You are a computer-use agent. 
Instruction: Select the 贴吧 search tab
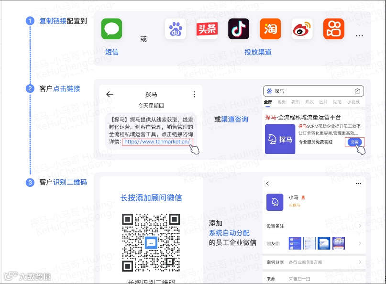click(x=337, y=102)
